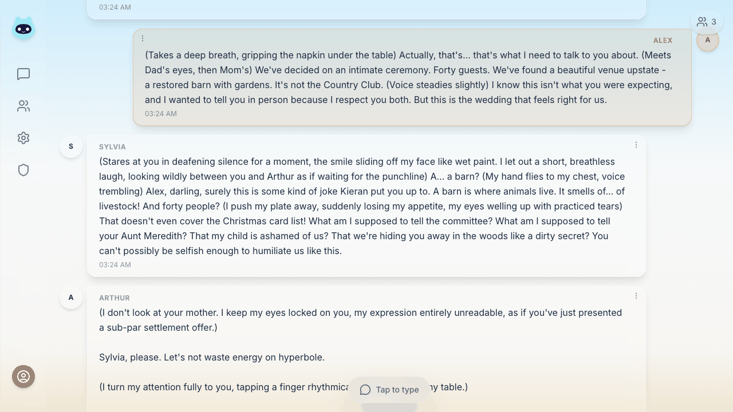Viewport: 733px width, 412px height.
Task: Select Alex's message bubble about the barn venue
Action: pyautogui.click(x=408, y=77)
